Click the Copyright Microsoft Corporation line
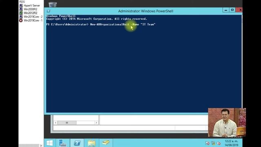This screenshot has width=261, height=147. 97,19
